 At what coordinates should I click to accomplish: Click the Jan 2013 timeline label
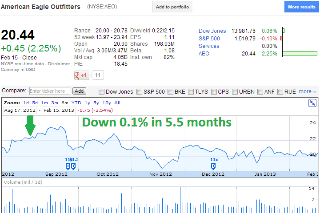265,174
